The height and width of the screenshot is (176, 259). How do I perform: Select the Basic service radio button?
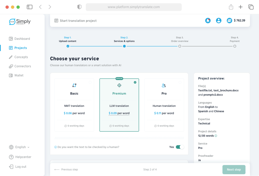pyautogui.click(x=90, y=82)
